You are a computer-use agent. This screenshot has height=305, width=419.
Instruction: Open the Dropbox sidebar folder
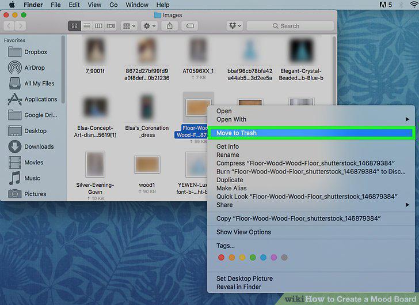(28, 52)
